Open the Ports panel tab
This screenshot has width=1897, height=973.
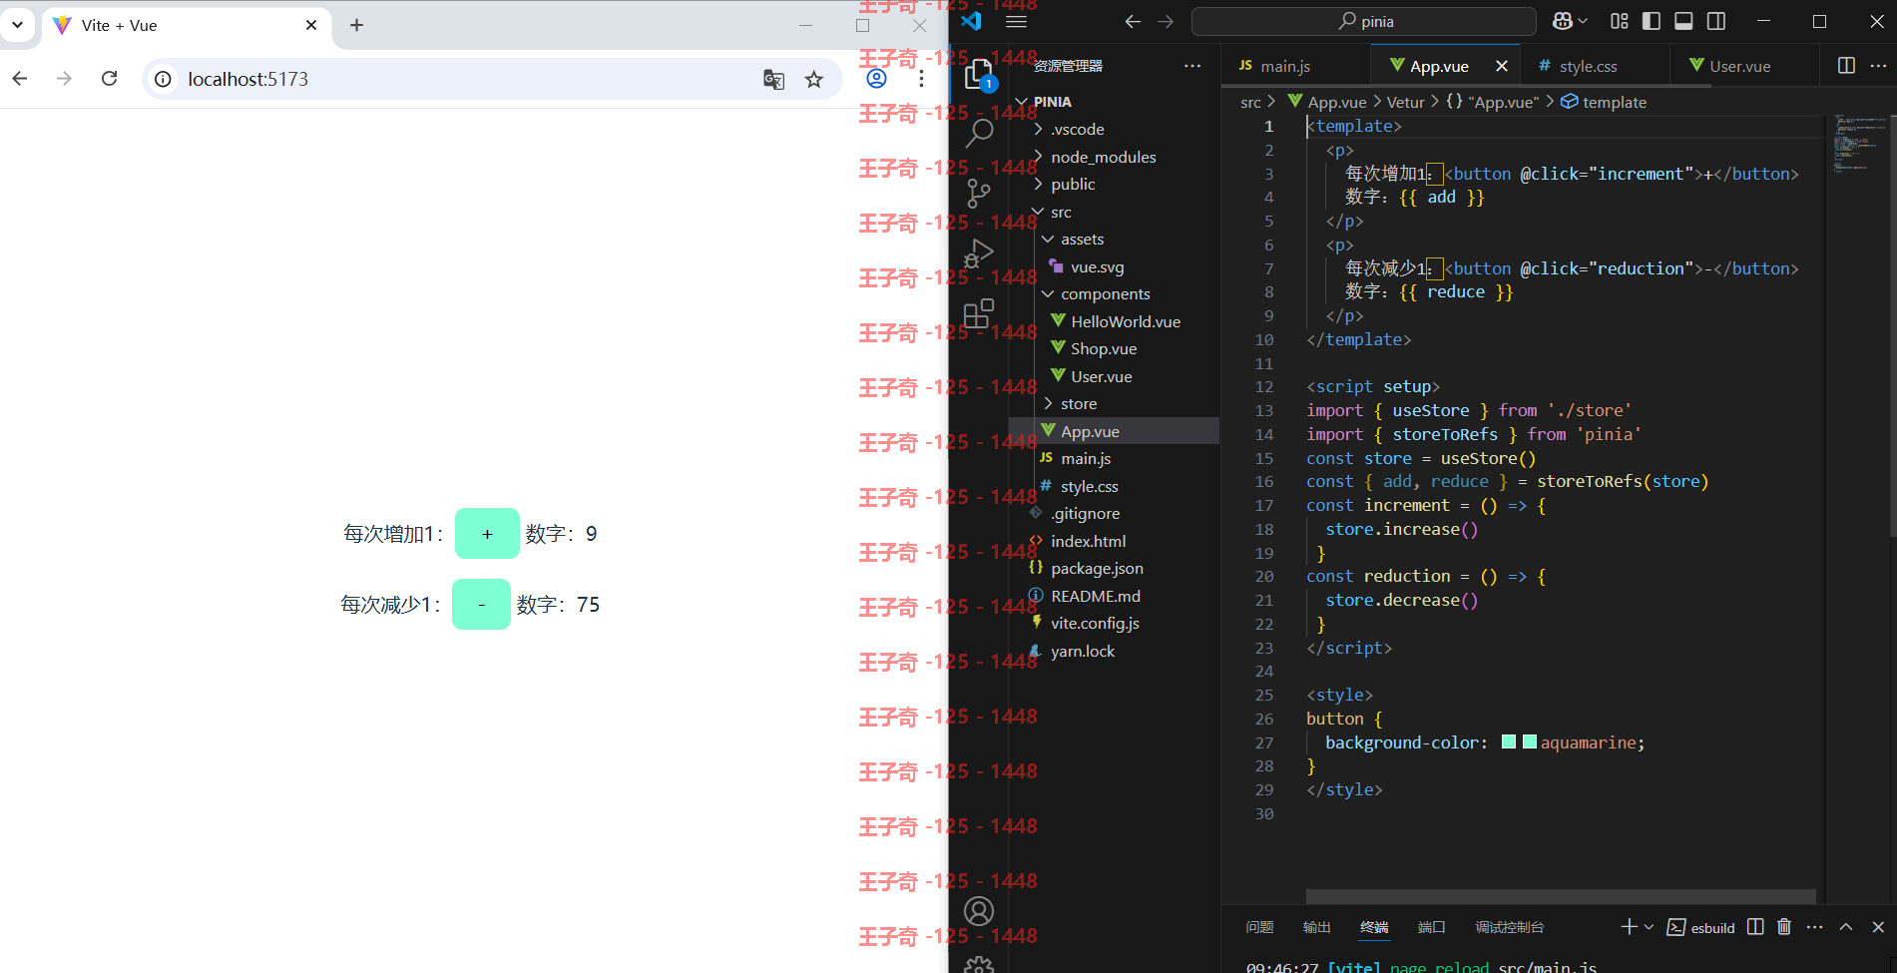1432,927
